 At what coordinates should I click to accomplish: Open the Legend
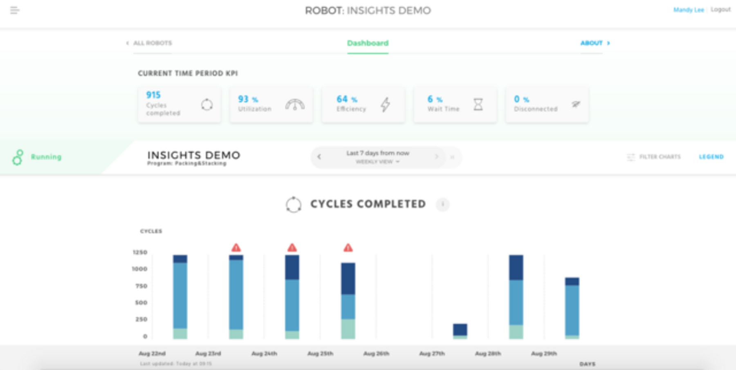coord(711,157)
